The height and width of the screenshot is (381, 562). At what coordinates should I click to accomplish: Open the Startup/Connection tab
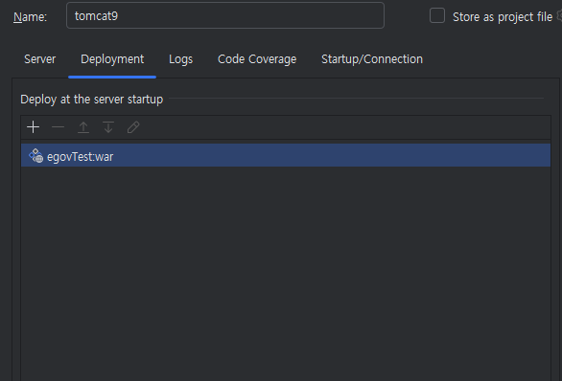pos(372,59)
